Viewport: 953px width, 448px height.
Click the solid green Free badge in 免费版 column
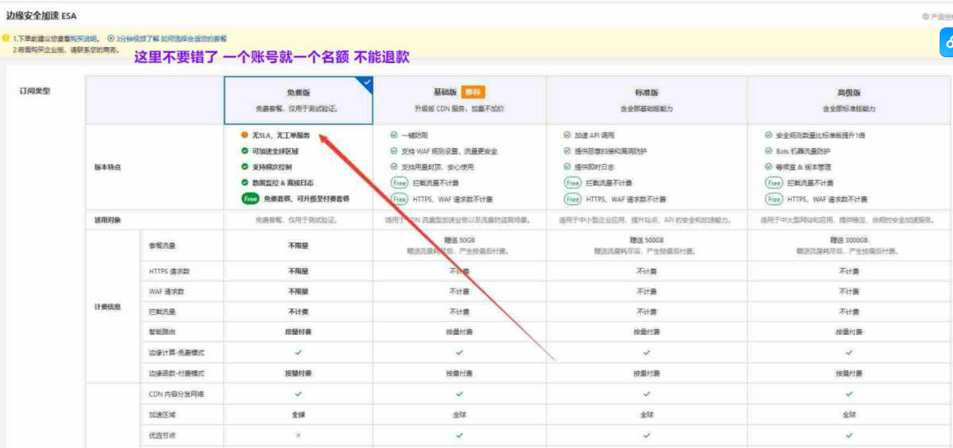click(x=251, y=199)
